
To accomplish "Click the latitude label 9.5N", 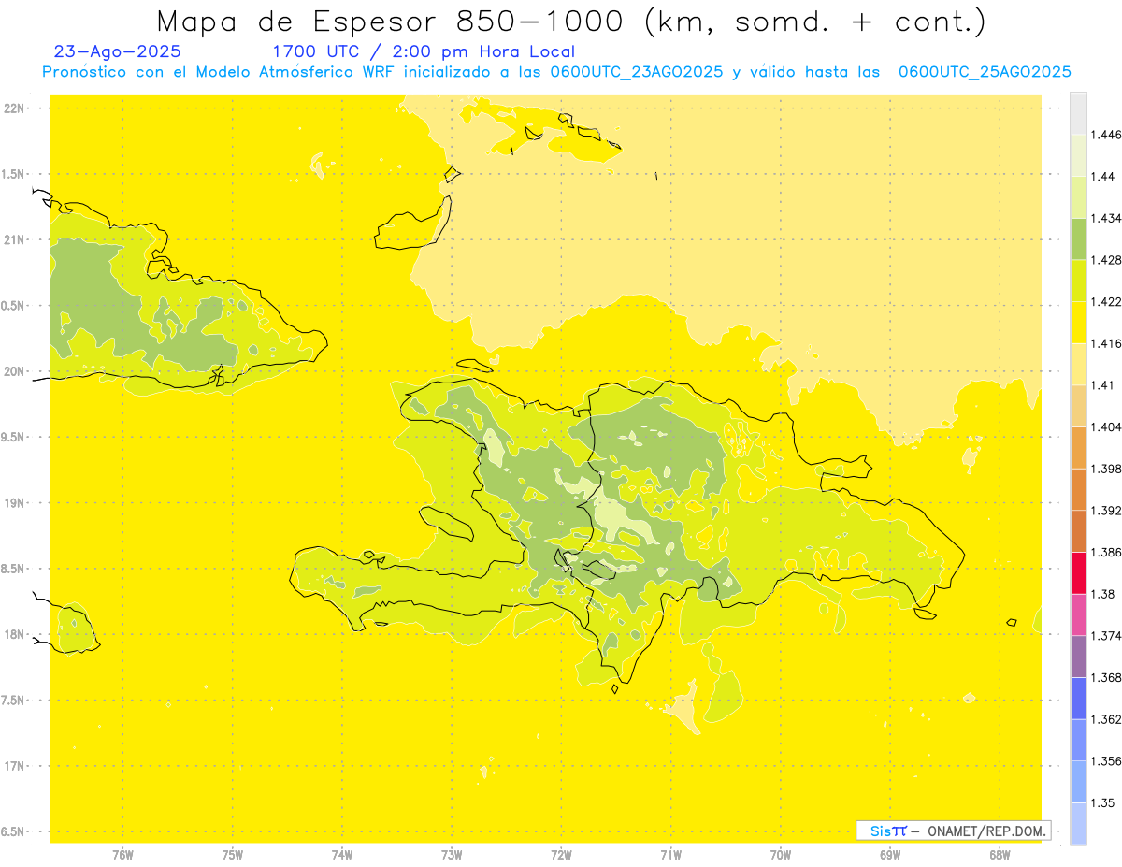I will (x=14, y=438).
